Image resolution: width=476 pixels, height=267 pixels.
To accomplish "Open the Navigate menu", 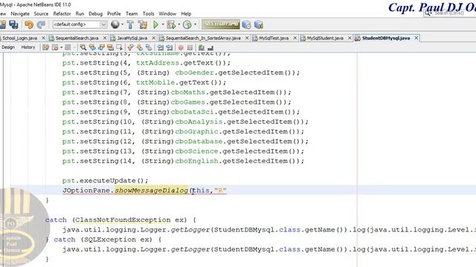I will (20, 13).
